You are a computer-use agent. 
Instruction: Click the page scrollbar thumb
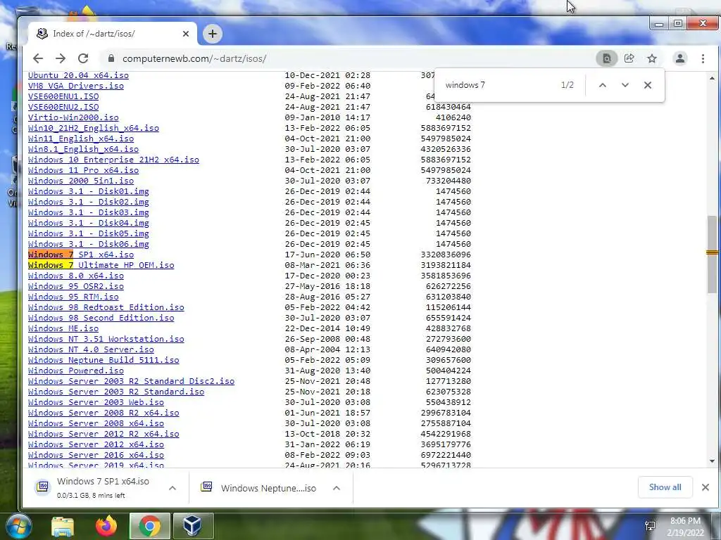(712, 253)
